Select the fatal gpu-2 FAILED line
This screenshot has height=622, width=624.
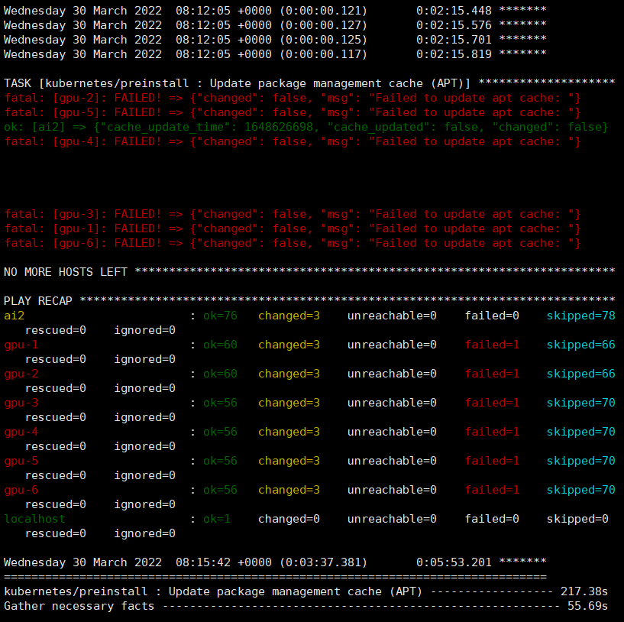(x=293, y=98)
